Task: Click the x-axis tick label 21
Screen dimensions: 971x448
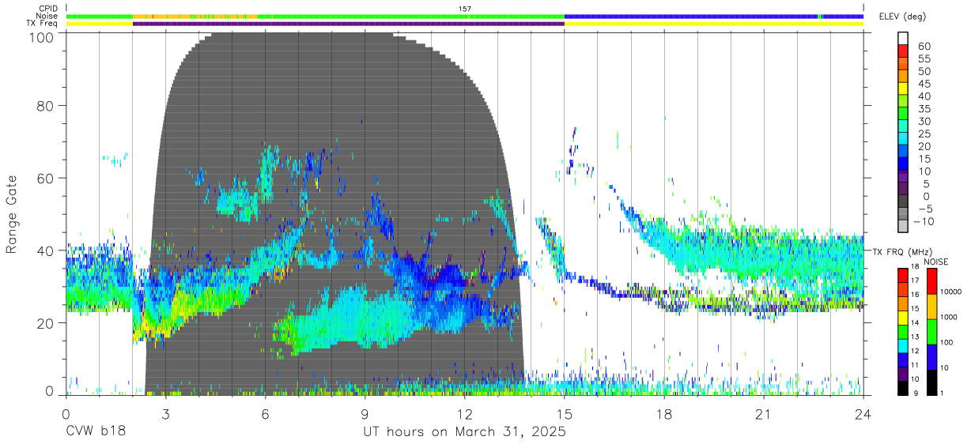Action: (764, 414)
